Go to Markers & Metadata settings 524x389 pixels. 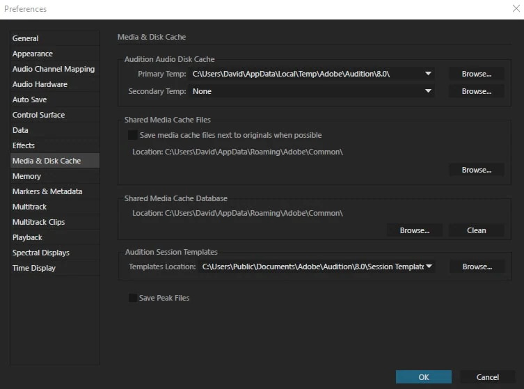pyautogui.click(x=55, y=191)
